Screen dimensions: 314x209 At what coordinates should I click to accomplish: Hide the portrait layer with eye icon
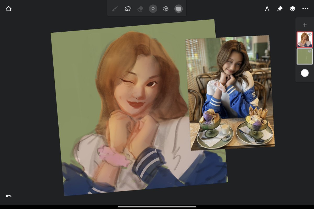pos(310,34)
